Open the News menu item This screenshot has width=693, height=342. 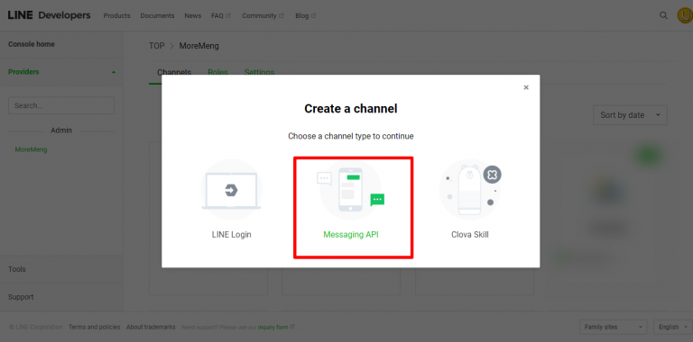click(x=193, y=15)
